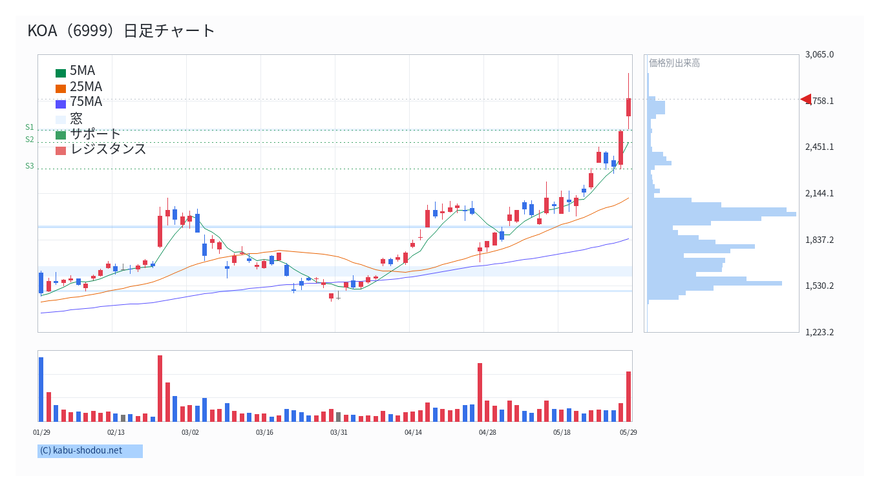Select the サポート legend label
This screenshot has width=879, height=491.
(x=96, y=134)
